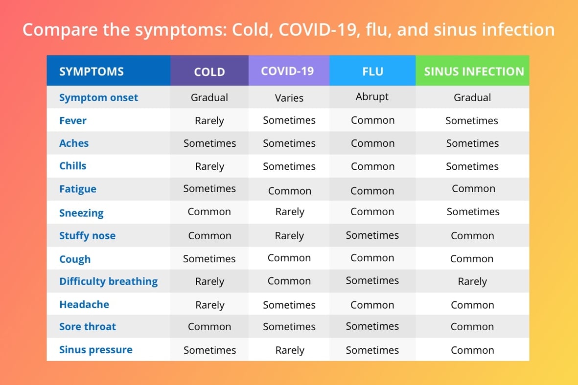Screen dimensions: 578x385
Task: Select the FLU column header
Action: point(372,71)
